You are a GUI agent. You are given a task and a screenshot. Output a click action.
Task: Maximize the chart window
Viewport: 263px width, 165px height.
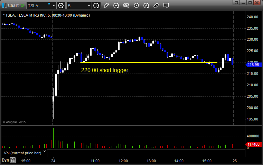click(x=250, y=2)
